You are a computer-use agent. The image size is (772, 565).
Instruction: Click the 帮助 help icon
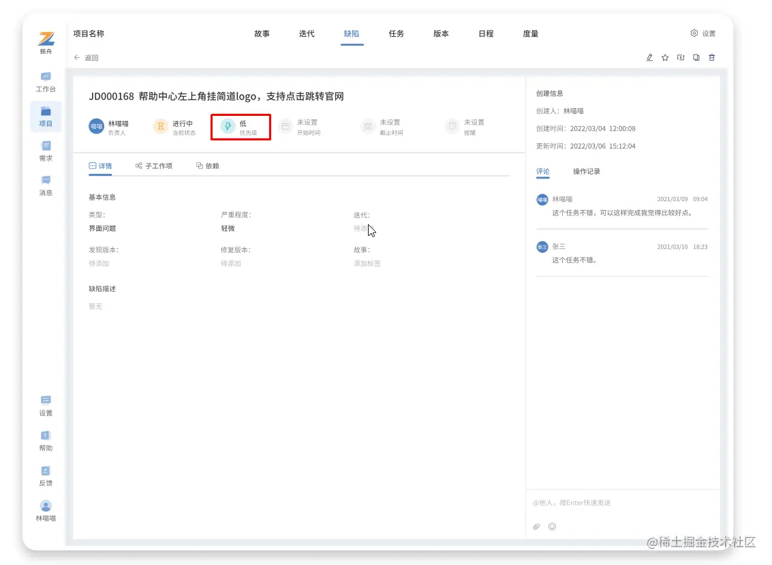click(45, 439)
